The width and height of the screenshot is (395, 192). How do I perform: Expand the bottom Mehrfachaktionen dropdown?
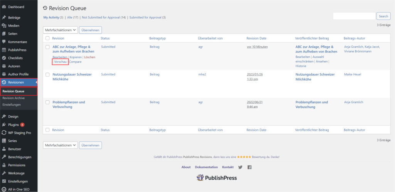click(x=60, y=145)
